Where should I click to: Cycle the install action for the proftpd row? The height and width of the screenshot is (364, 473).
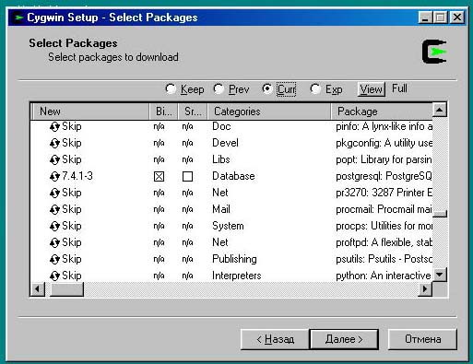coord(54,242)
